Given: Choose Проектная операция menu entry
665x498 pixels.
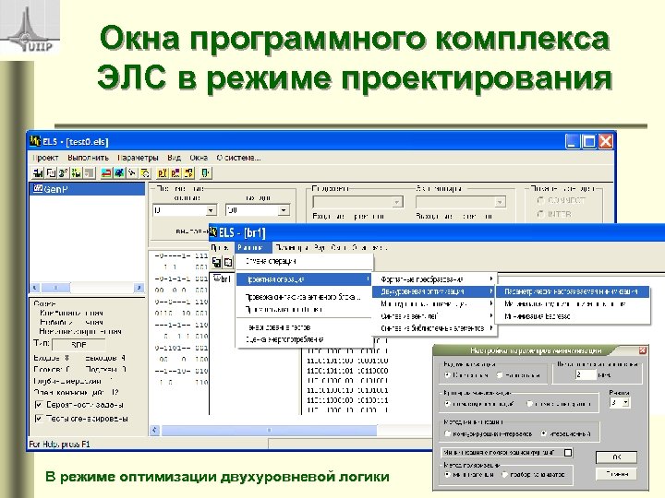Looking at the screenshot, I should [x=304, y=279].
